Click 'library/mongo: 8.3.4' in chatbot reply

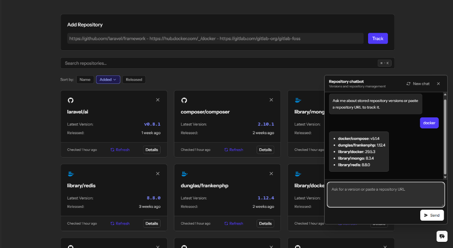[356, 158]
